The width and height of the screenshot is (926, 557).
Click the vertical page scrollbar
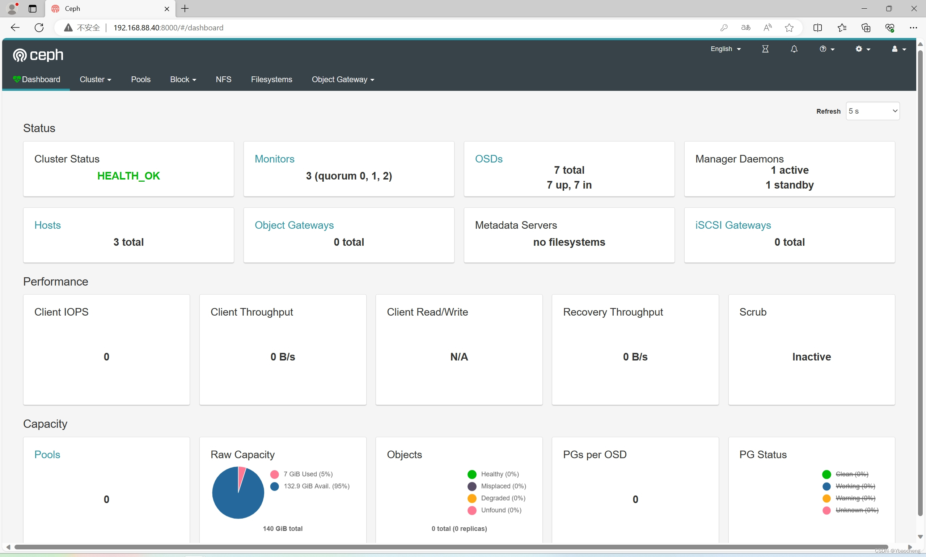920,283
